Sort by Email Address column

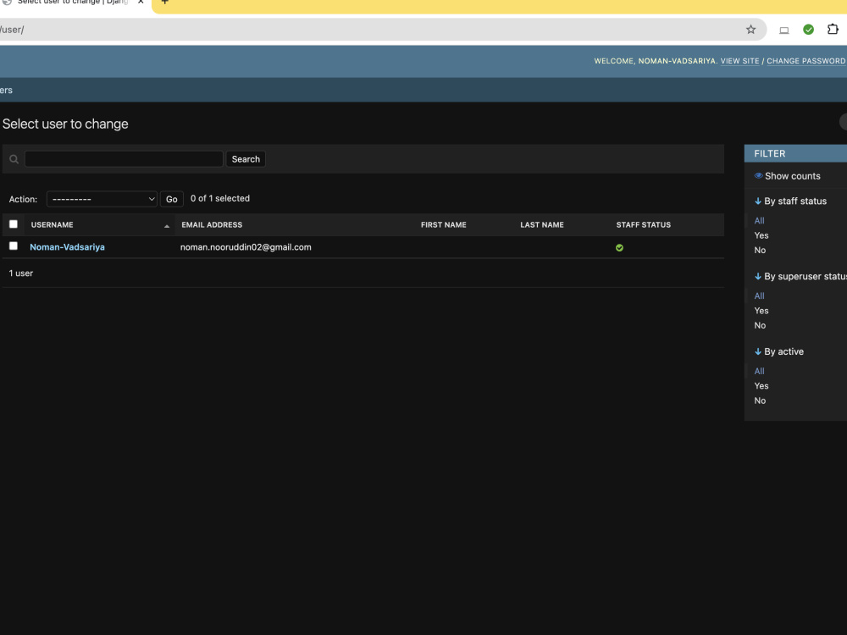[x=212, y=225]
